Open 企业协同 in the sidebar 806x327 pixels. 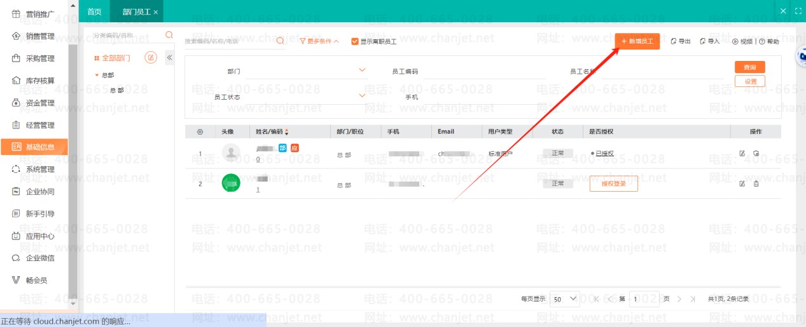[34, 192]
